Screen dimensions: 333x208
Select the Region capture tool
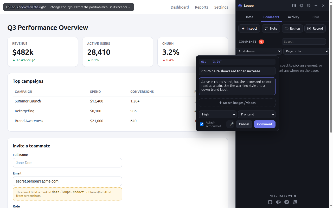pos(292,29)
